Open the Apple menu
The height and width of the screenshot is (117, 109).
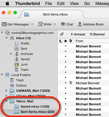pos(7,4)
